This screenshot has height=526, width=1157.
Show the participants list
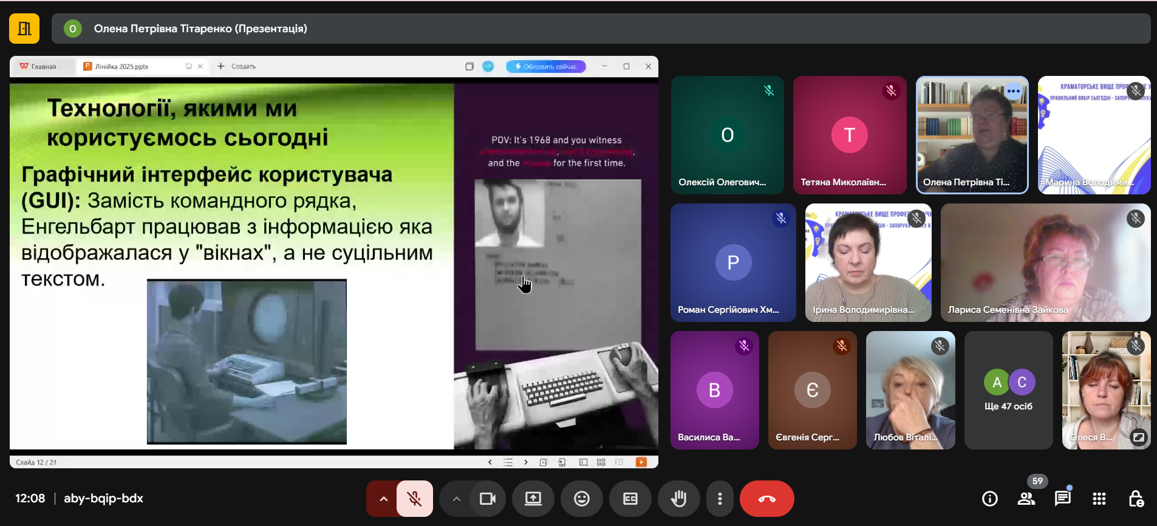[x=1026, y=499]
